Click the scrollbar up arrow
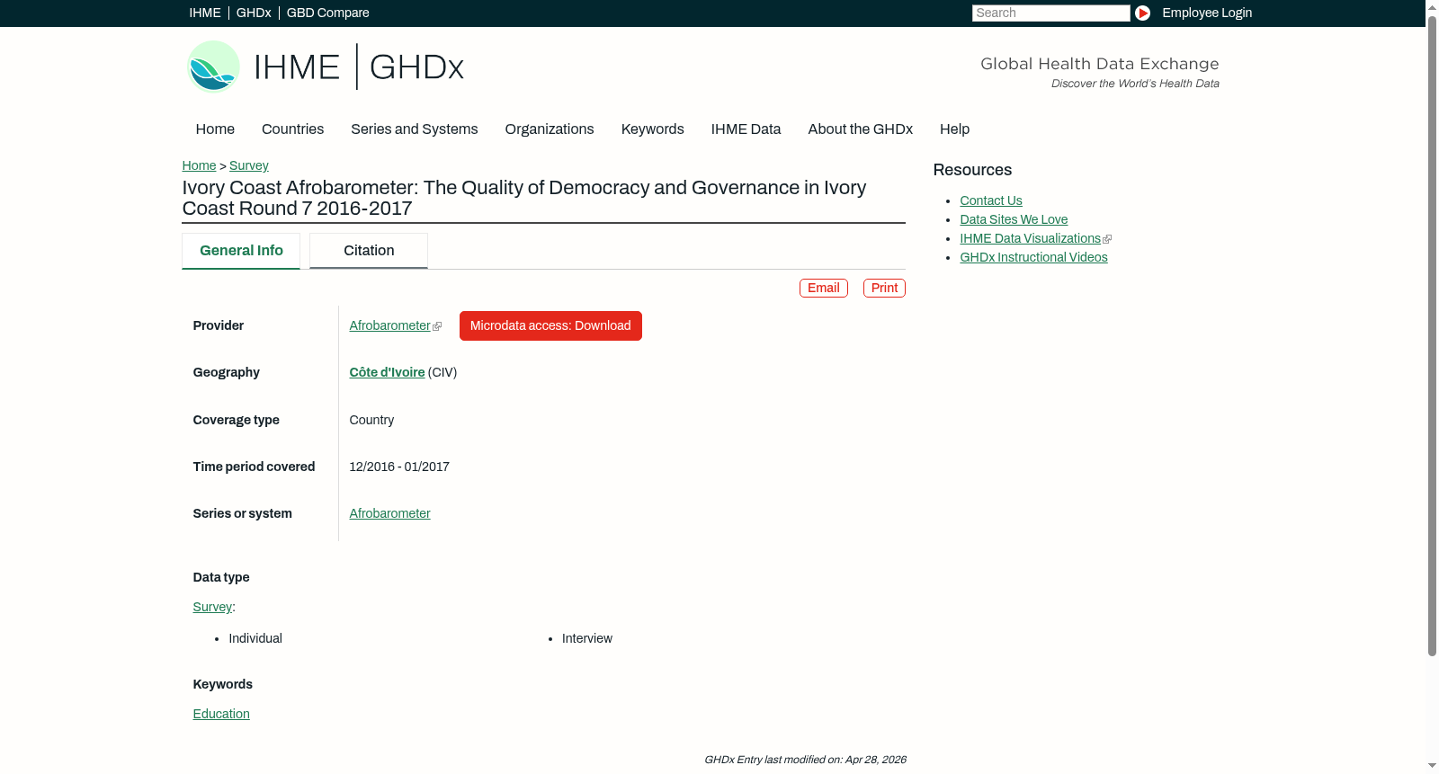Image resolution: width=1439 pixels, height=774 pixels. 1432,6
